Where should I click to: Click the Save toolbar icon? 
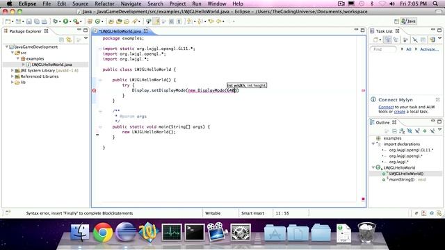29,22
